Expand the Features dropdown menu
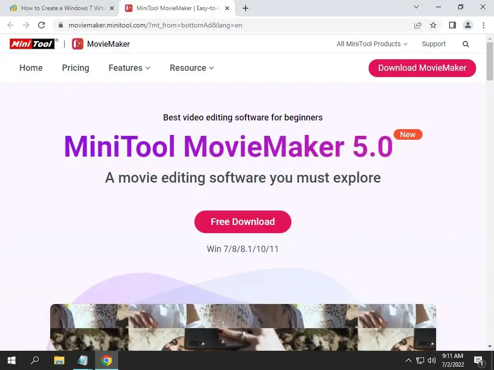The width and height of the screenshot is (494, 370). point(129,68)
